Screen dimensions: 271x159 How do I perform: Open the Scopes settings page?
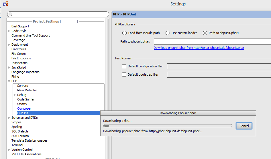16,122
